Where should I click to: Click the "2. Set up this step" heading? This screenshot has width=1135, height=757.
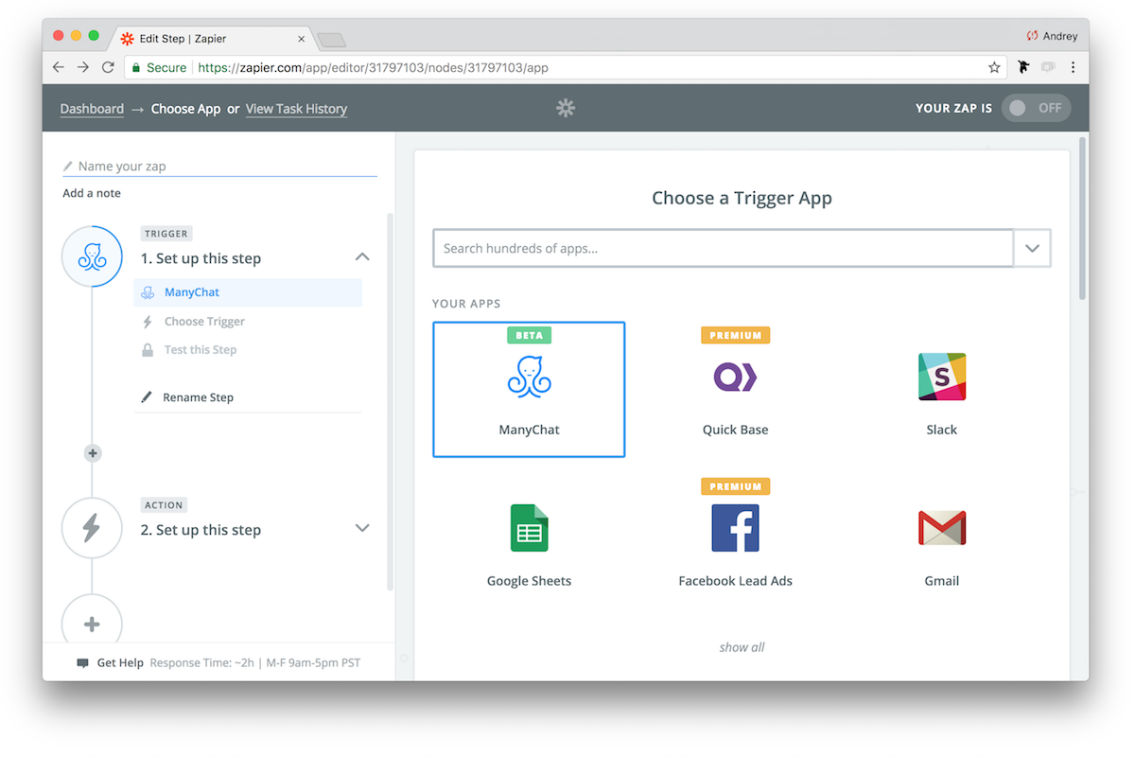click(201, 530)
